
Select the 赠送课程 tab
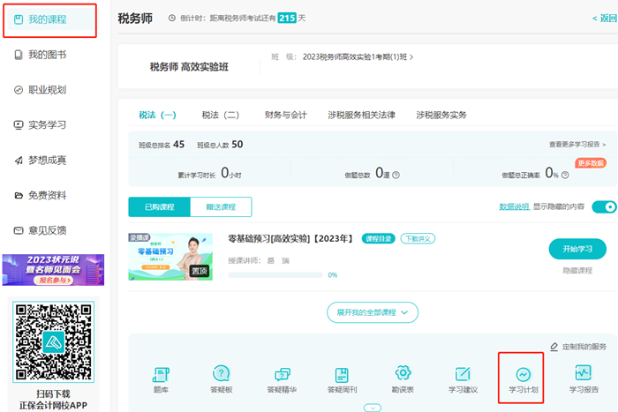pyautogui.click(x=221, y=206)
